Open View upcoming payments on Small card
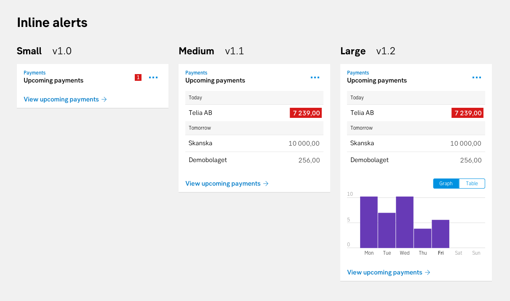510x301 pixels. click(x=61, y=99)
